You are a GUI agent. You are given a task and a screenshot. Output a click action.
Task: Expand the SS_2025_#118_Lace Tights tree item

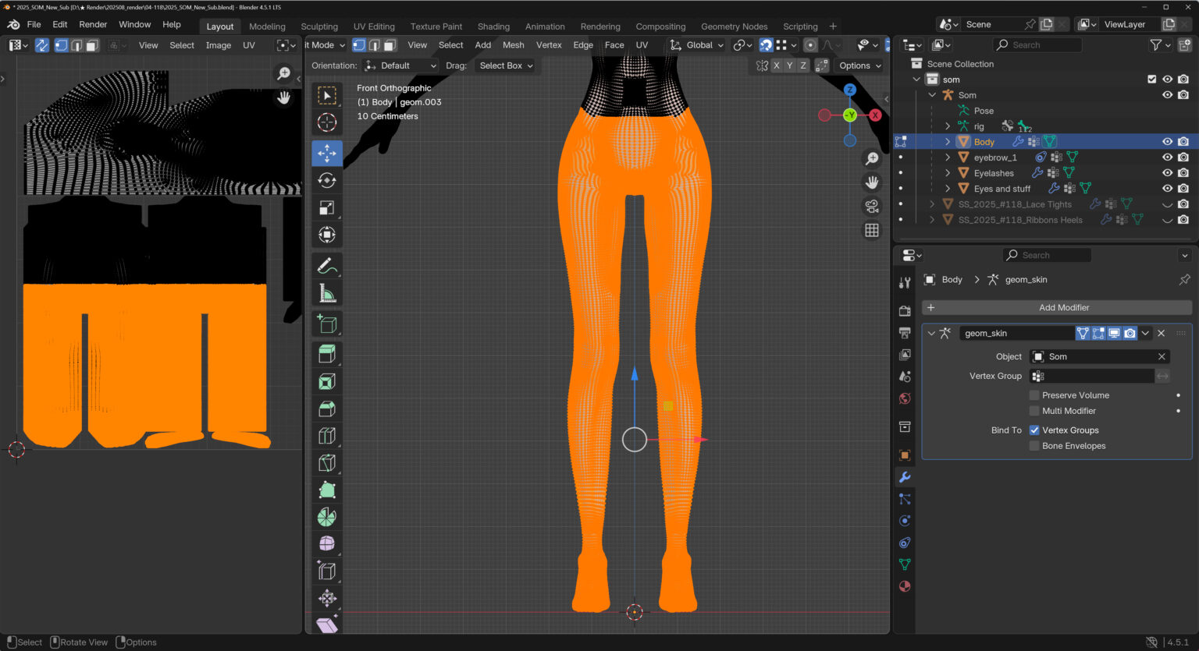tap(932, 204)
